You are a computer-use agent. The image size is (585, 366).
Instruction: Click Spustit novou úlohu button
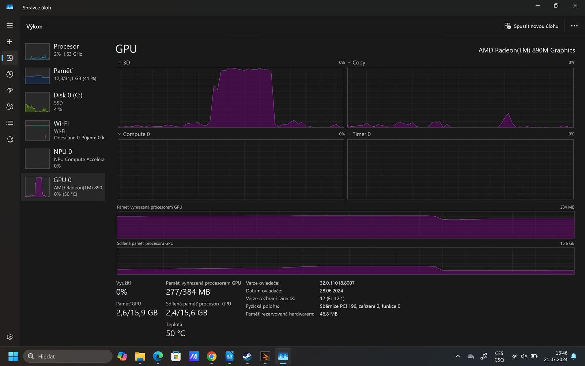point(531,26)
